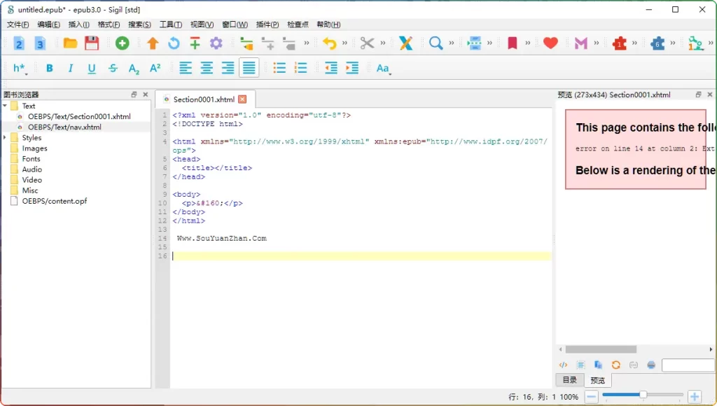Open an existing file with folder icon
Screen dimensions: 717x406
[70, 43]
